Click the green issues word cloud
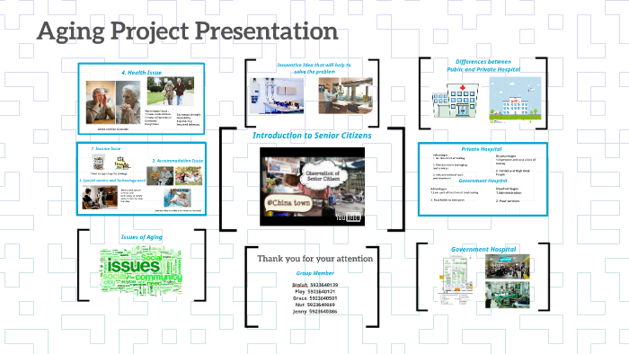The image size is (629, 354). (141, 271)
